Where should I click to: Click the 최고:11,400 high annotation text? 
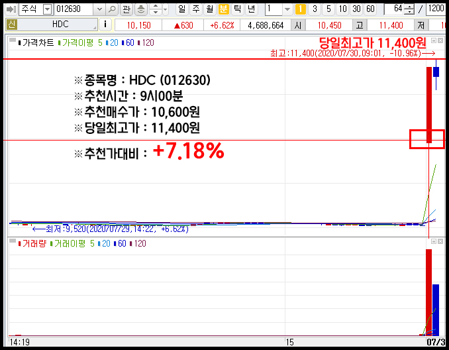(346, 53)
